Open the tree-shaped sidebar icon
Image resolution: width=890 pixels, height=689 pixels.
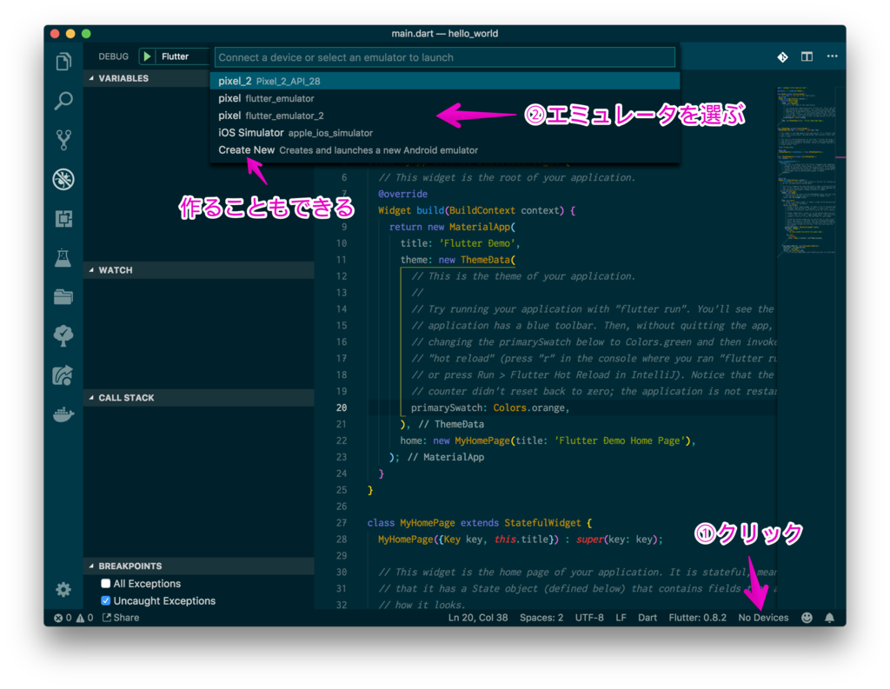click(63, 335)
